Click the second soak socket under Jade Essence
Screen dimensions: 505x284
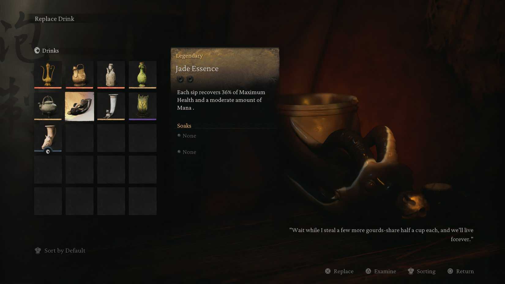pyautogui.click(x=190, y=79)
